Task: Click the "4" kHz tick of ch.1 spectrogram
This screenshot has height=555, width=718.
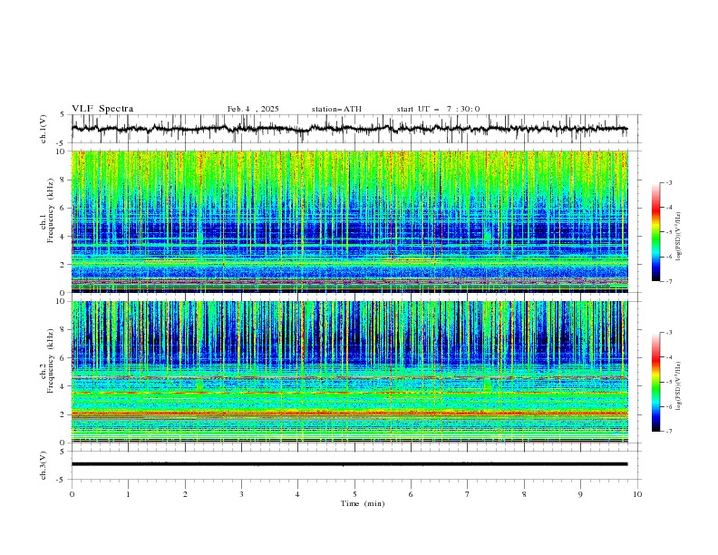Action: [63, 237]
